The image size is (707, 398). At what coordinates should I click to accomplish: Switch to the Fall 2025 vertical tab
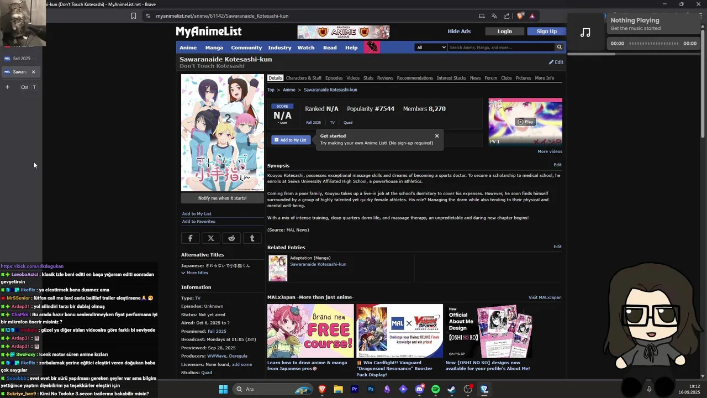point(21,58)
